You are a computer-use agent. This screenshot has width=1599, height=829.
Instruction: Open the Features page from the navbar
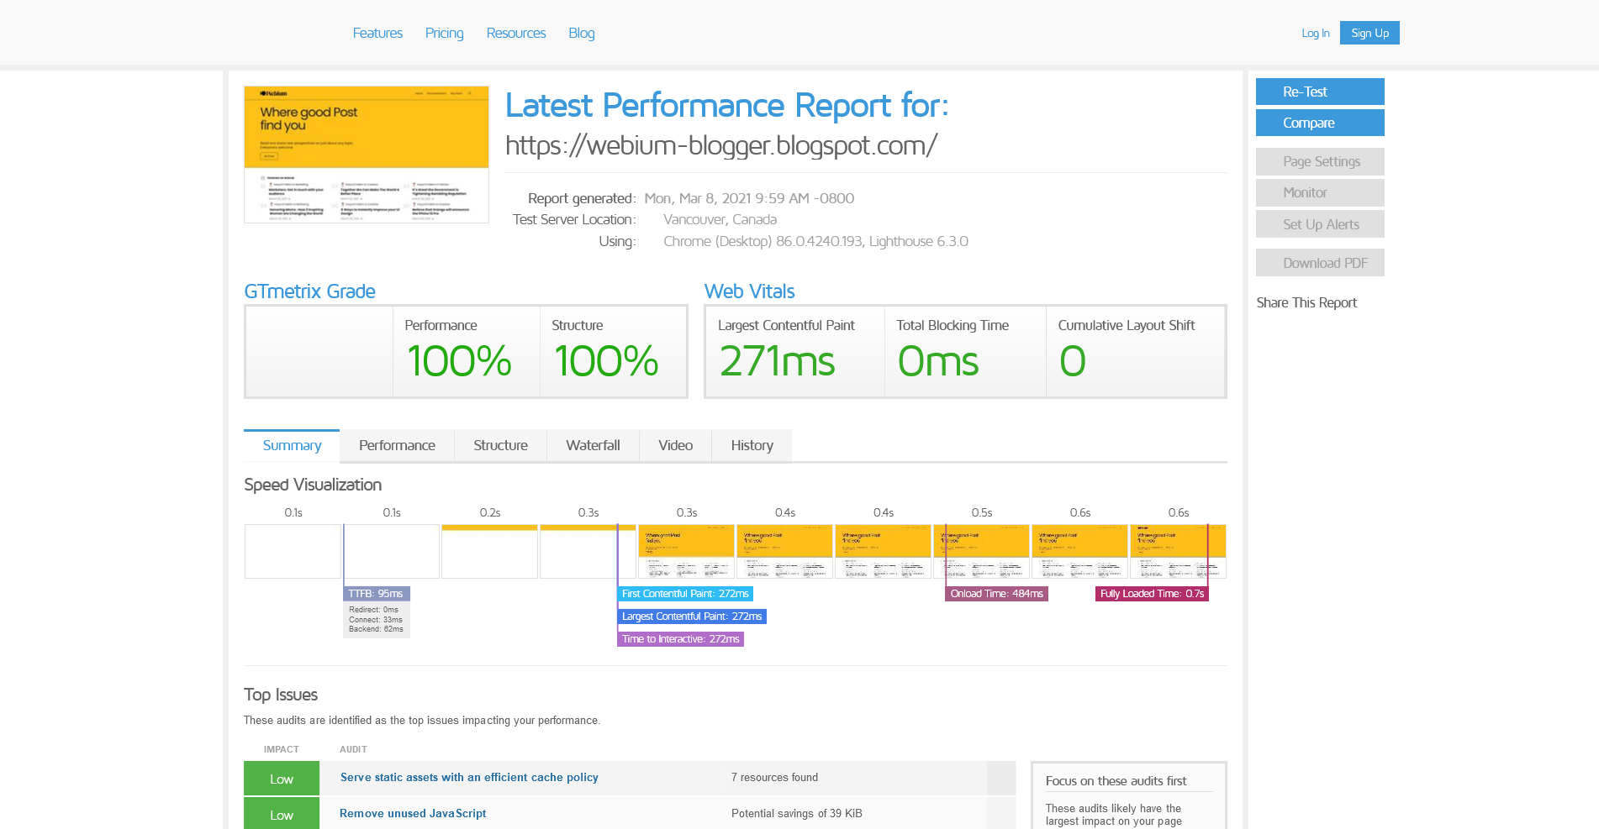pos(377,33)
